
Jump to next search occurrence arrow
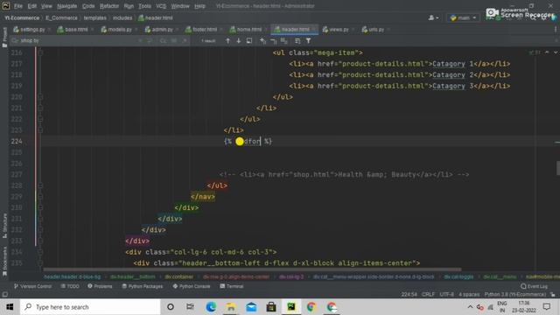point(239,41)
